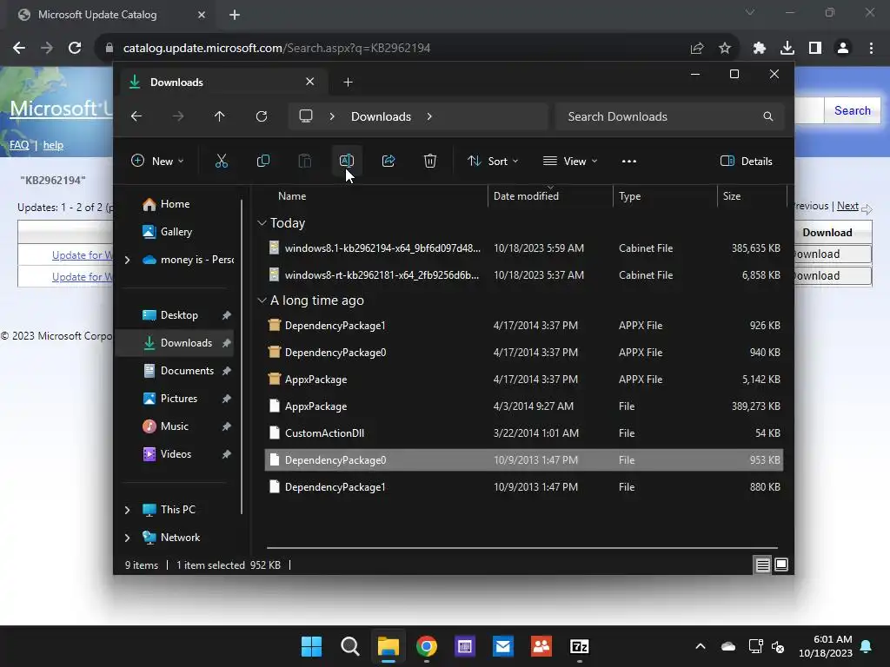Image resolution: width=890 pixels, height=667 pixels.
Task: Click the Copy icon in Explorer toolbar
Action: pos(262,161)
